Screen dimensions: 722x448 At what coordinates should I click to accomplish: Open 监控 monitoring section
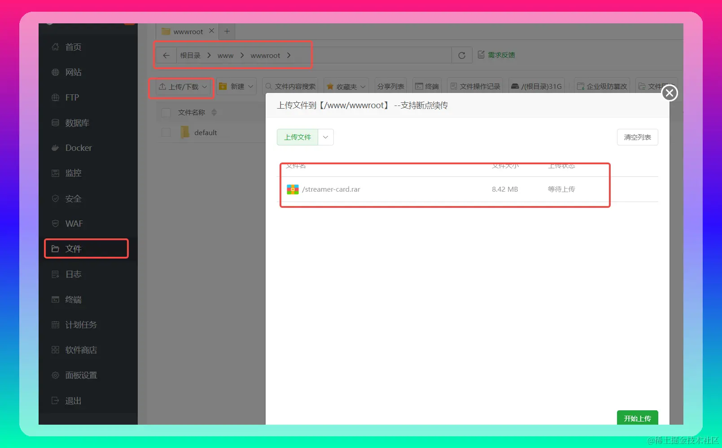[73, 173]
